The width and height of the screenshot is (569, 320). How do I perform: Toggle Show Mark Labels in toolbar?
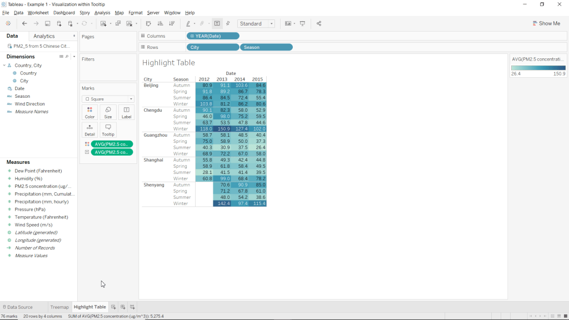(217, 24)
